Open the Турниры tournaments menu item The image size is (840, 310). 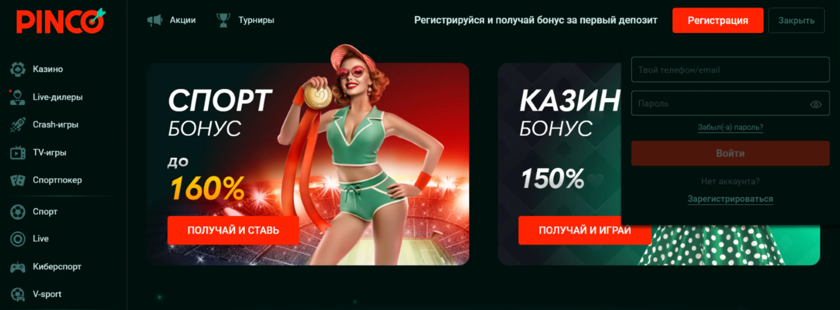pyautogui.click(x=245, y=20)
